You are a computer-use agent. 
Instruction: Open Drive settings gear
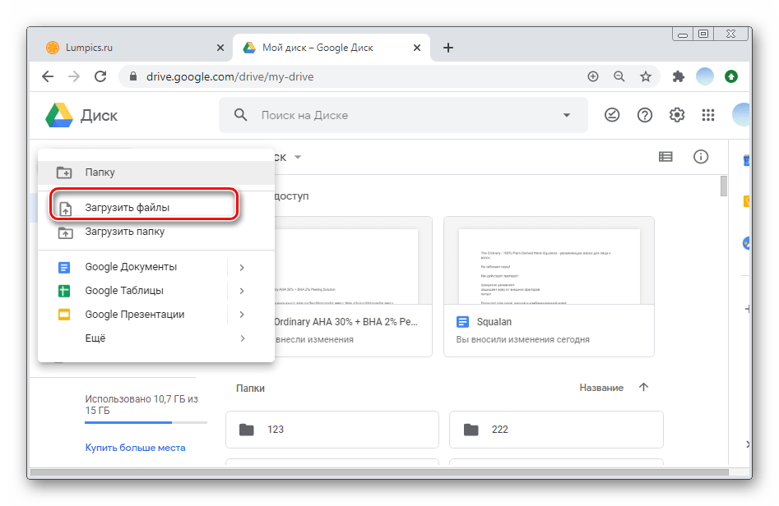pos(677,115)
